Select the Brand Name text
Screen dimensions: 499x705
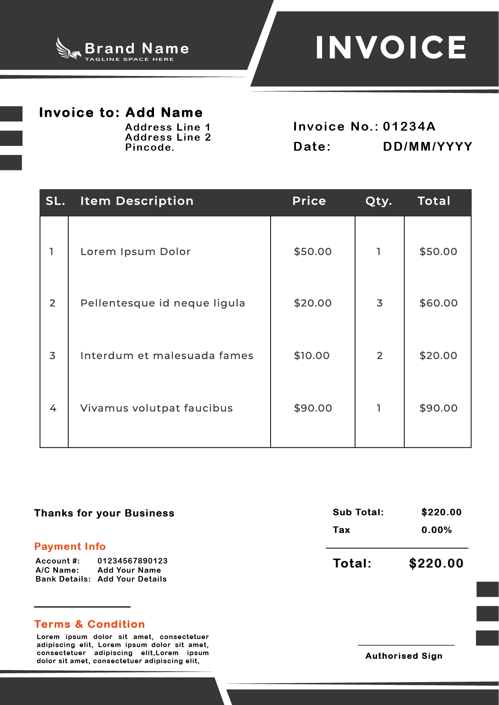[x=137, y=49]
